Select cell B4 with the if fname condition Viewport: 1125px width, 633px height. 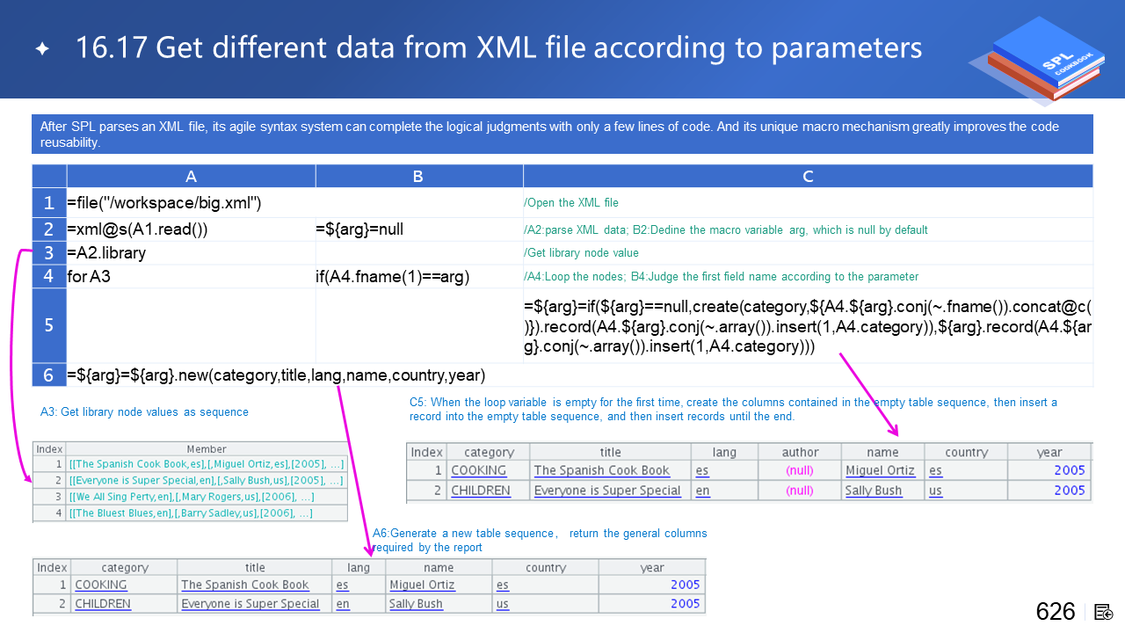393,277
